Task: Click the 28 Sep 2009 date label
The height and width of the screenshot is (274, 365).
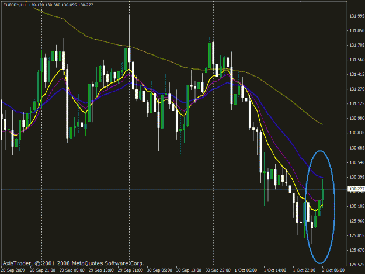Action: coord(13,270)
